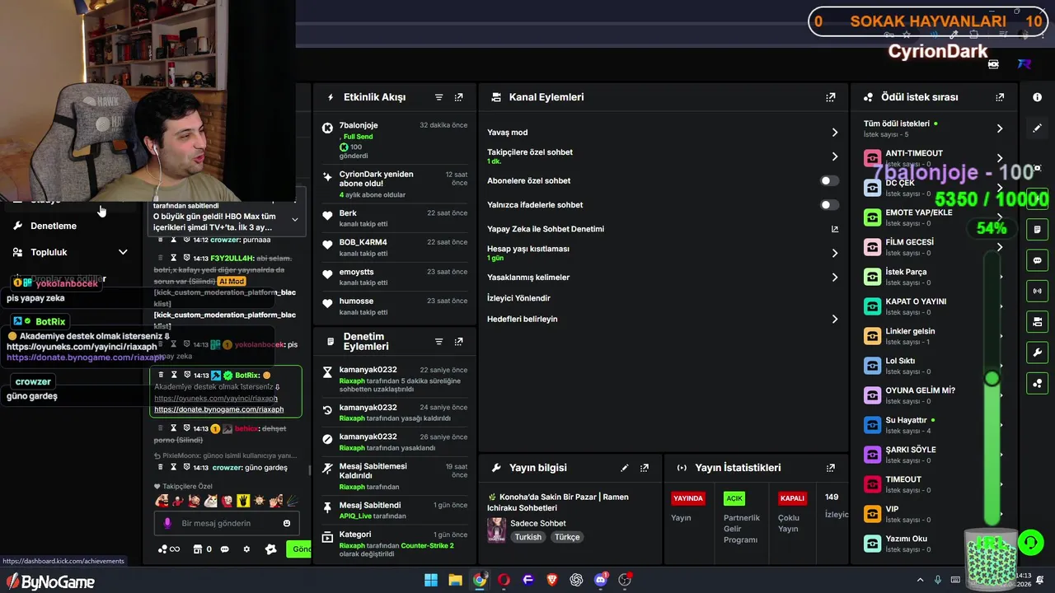Image resolution: width=1055 pixels, height=593 pixels.
Task: Pop out the Ödül istek sırası panel
Action: (x=1000, y=97)
